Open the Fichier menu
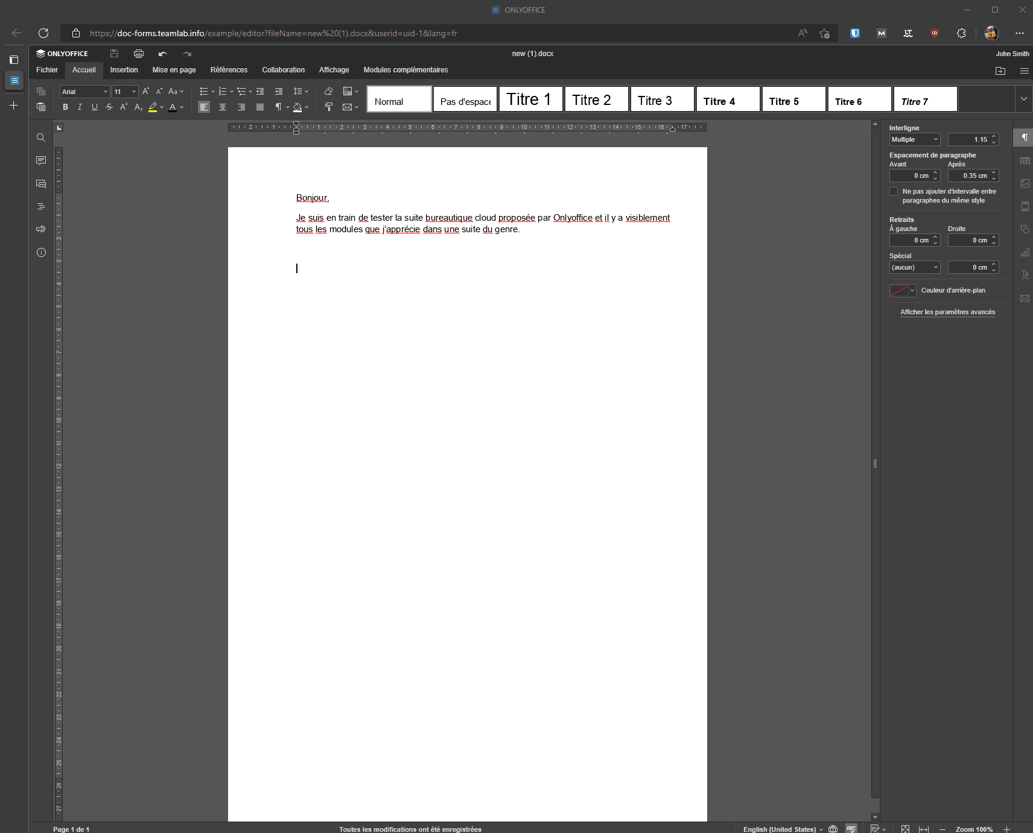This screenshot has height=833, width=1033. point(47,70)
